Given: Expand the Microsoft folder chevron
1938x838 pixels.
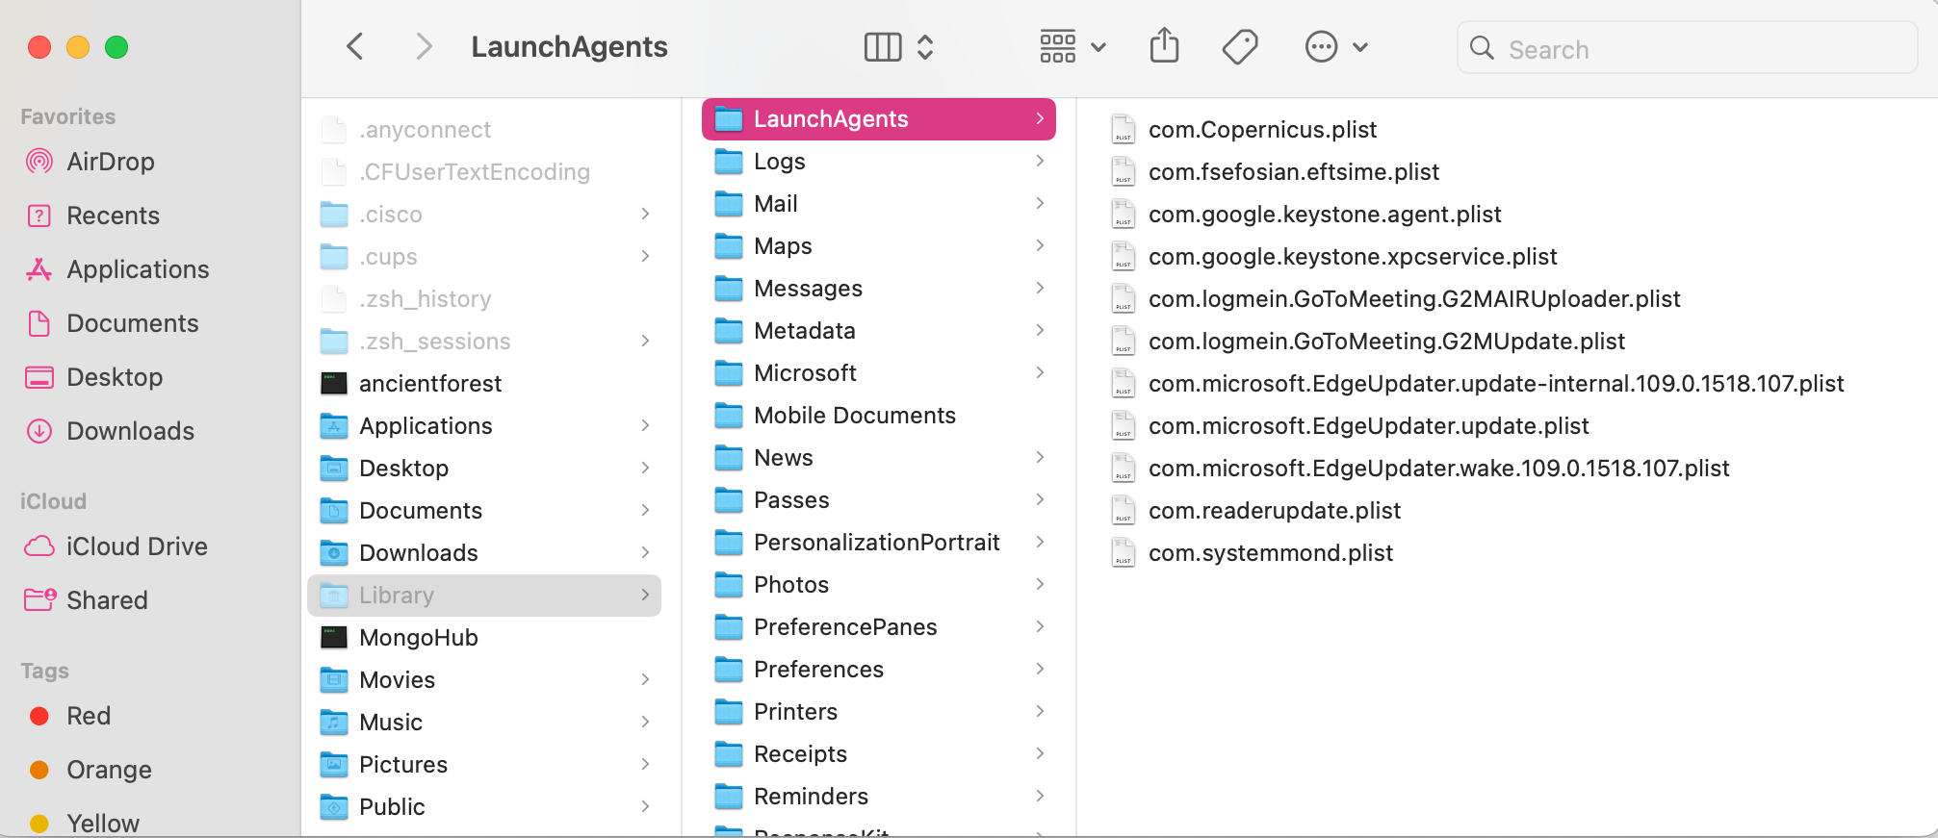Looking at the screenshot, I should tap(1040, 372).
